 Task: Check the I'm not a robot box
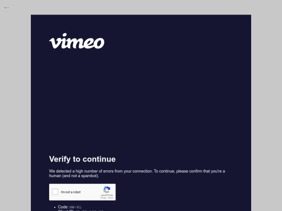[x=55, y=192]
